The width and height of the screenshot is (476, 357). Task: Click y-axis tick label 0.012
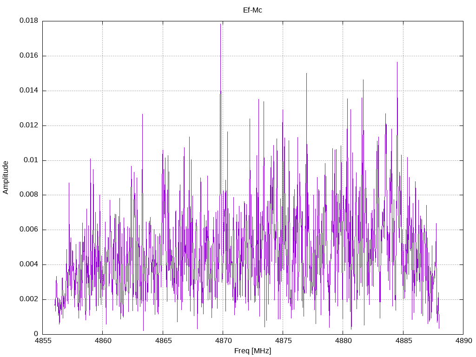(x=29, y=125)
